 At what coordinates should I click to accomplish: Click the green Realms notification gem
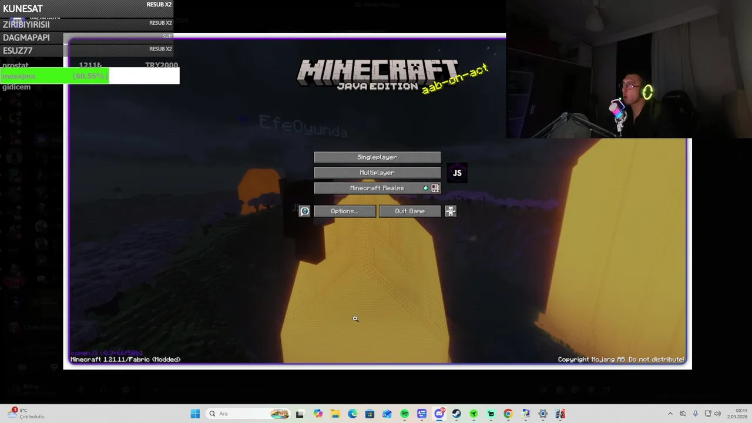pos(426,188)
